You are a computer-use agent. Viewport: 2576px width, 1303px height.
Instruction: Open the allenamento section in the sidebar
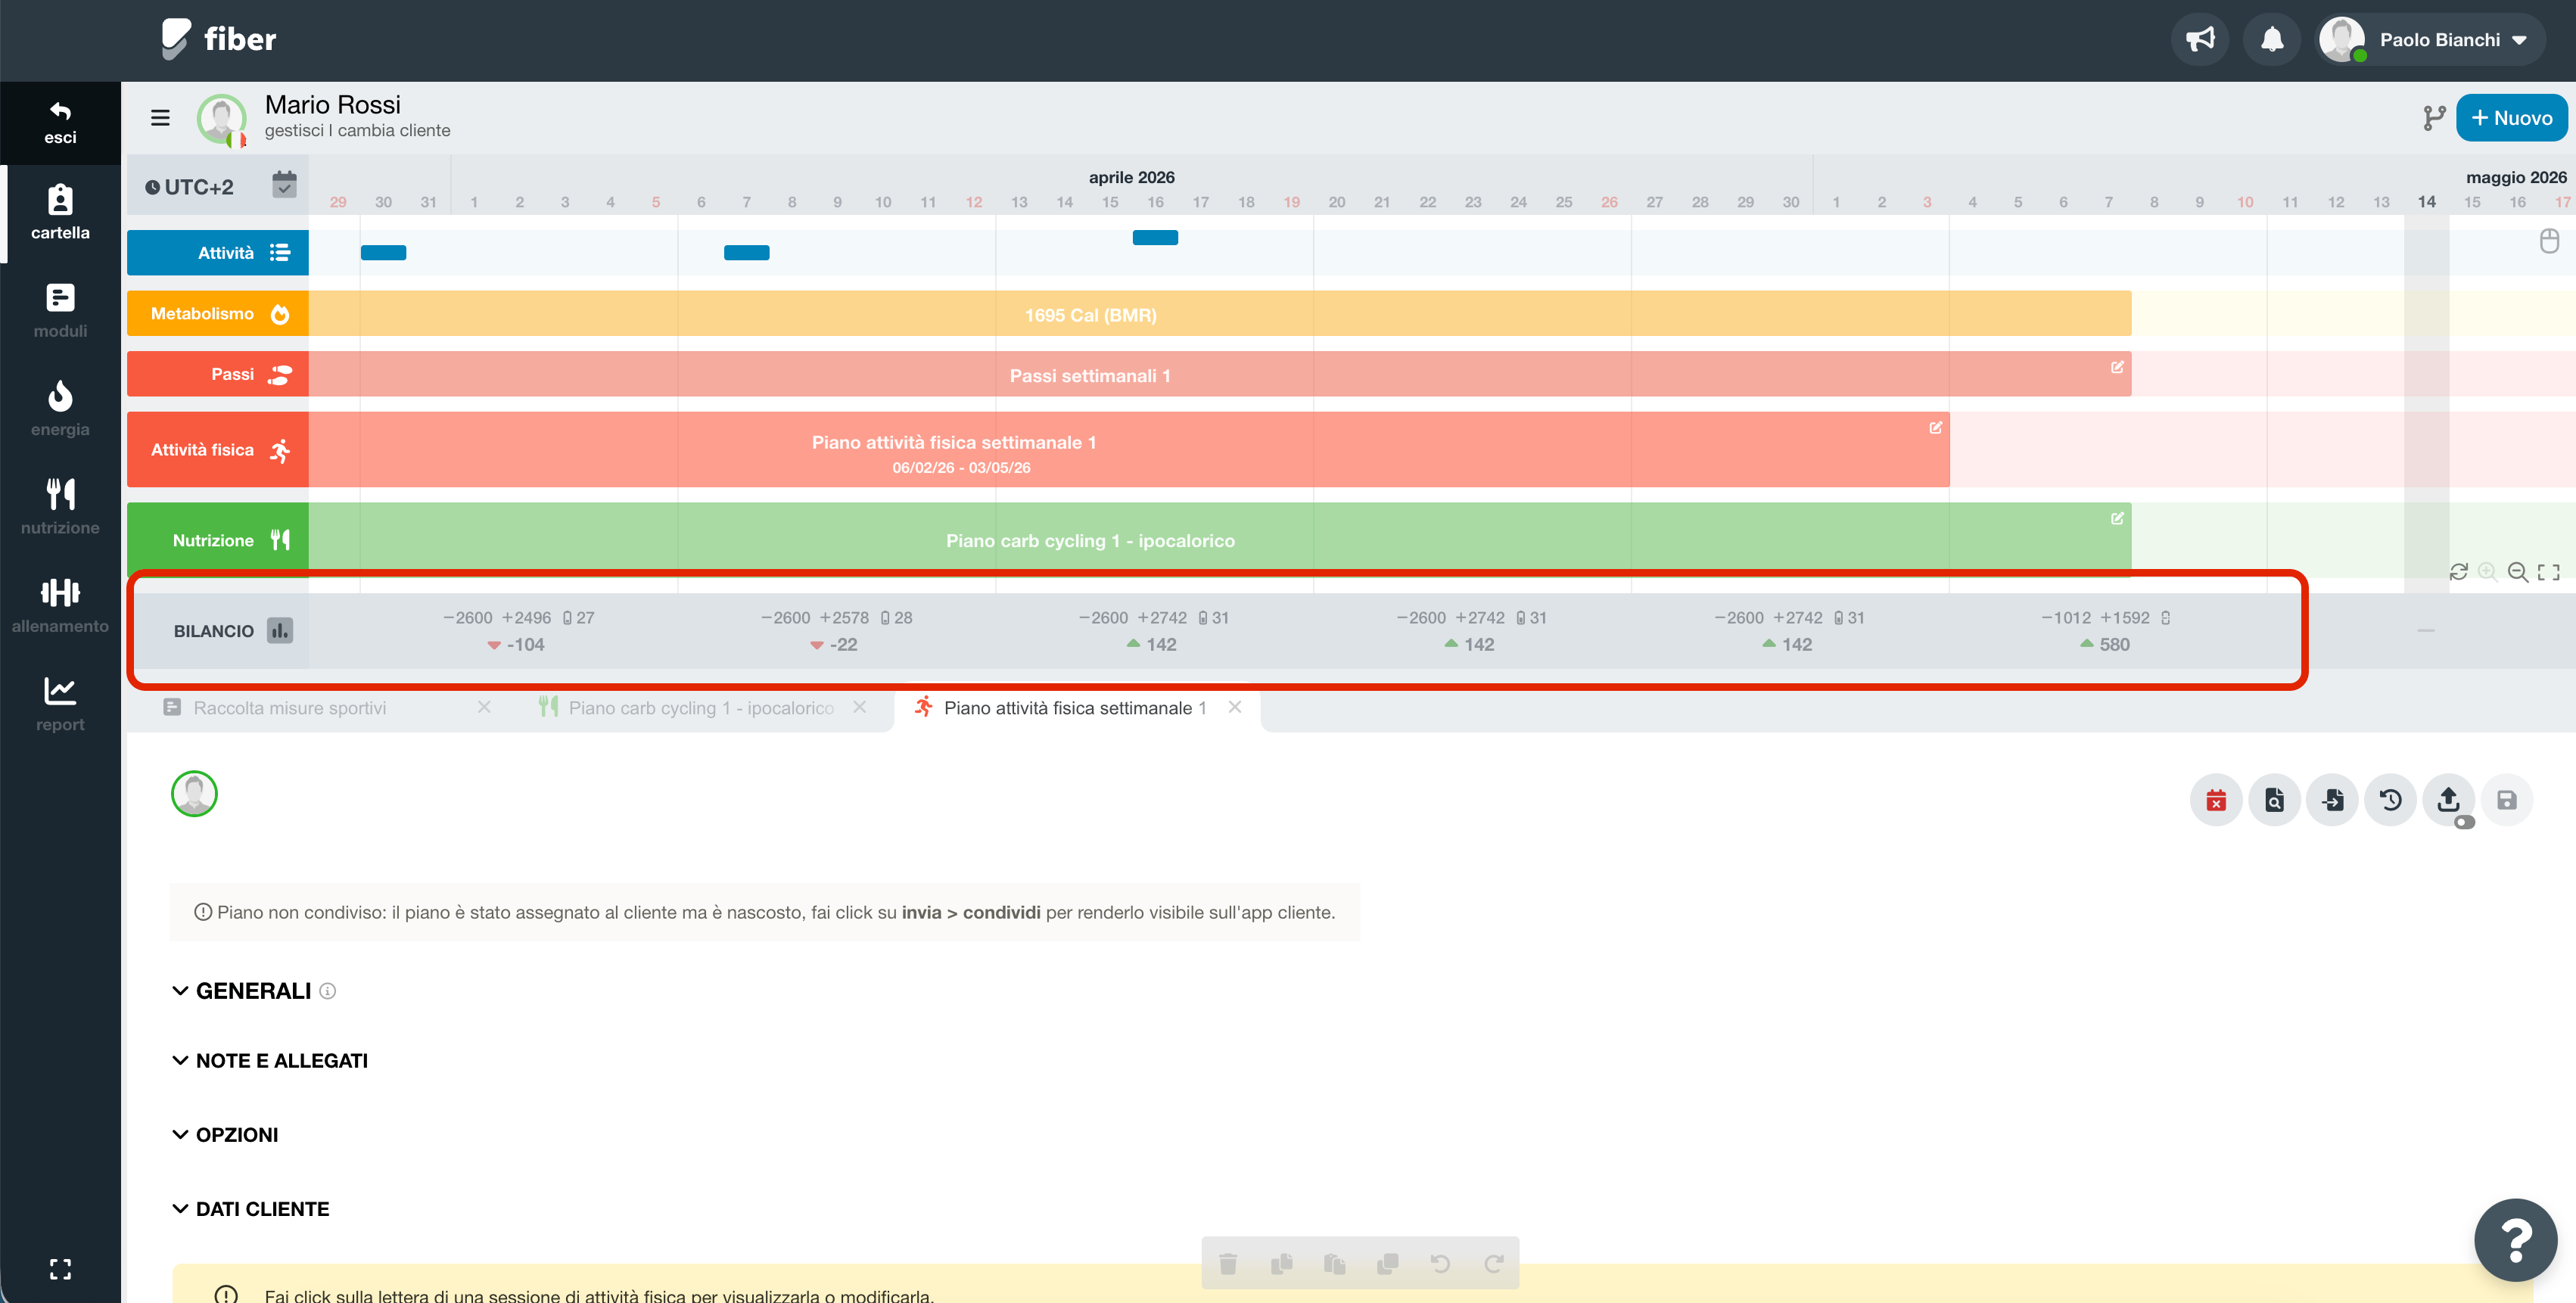tap(60, 606)
